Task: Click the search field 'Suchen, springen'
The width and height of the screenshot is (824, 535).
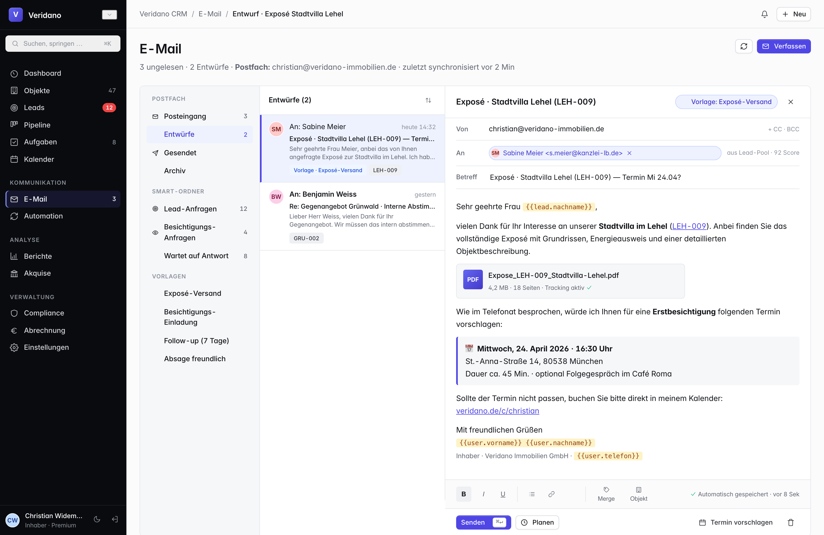Action: [63, 44]
